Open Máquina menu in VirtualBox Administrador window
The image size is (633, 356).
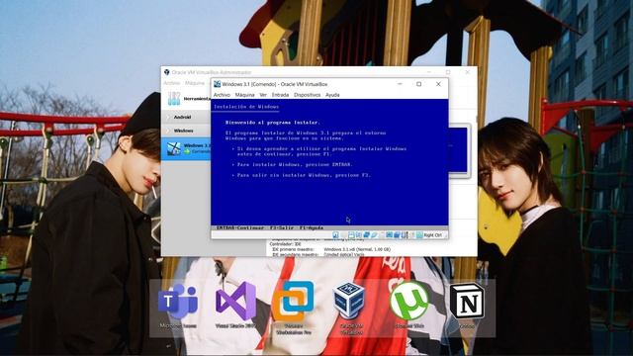coord(195,83)
